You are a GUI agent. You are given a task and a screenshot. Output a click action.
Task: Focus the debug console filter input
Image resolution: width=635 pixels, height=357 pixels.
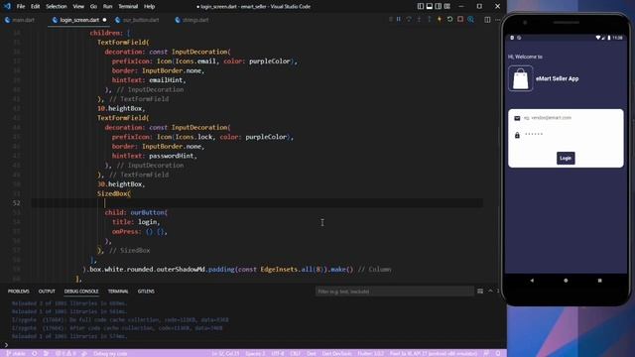pos(395,291)
